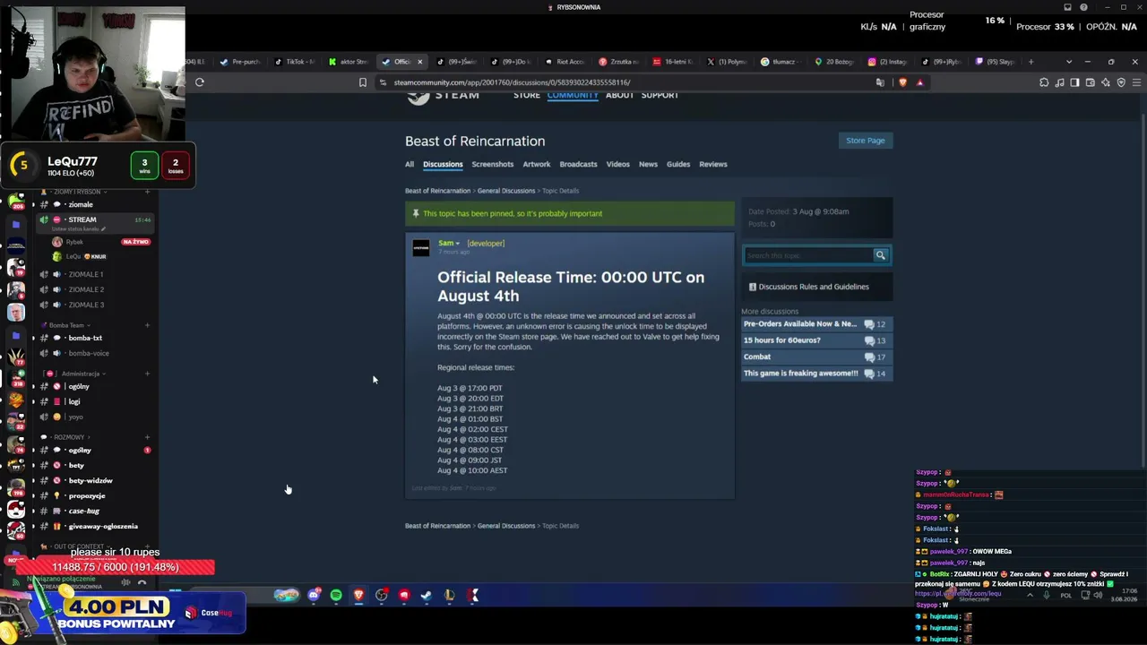The width and height of the screenshot is (1147, 645).
Task: Open the COMMUNITY menu in Steam header
Action: 573,95
